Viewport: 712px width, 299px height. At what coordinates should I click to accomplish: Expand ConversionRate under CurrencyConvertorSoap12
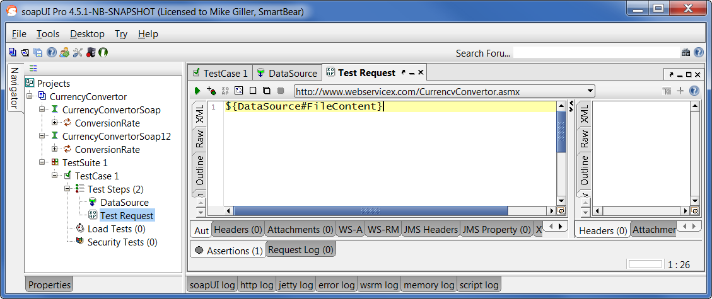[x=55, y=149]
